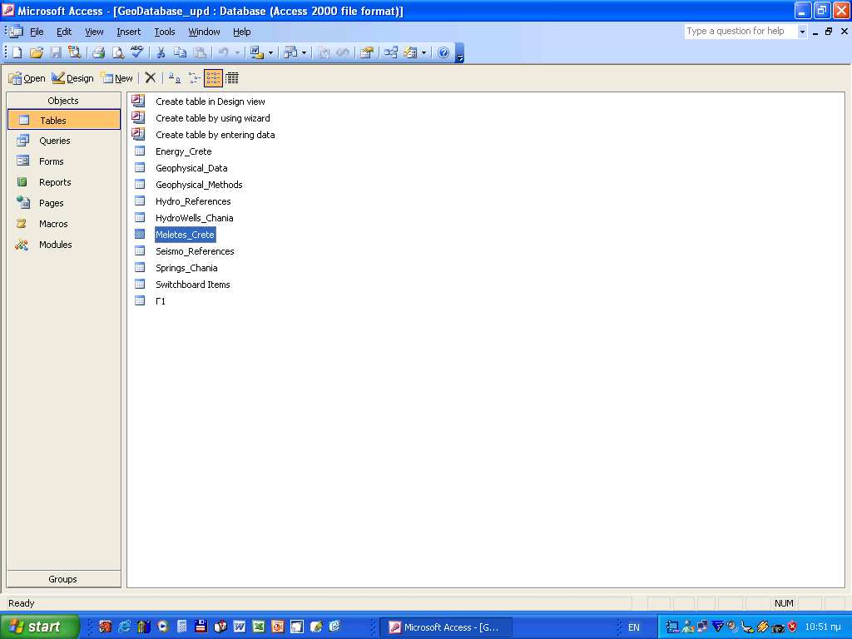Click the Windows start button
Viewport: 852px width, 639px height.
coord(39,627)
